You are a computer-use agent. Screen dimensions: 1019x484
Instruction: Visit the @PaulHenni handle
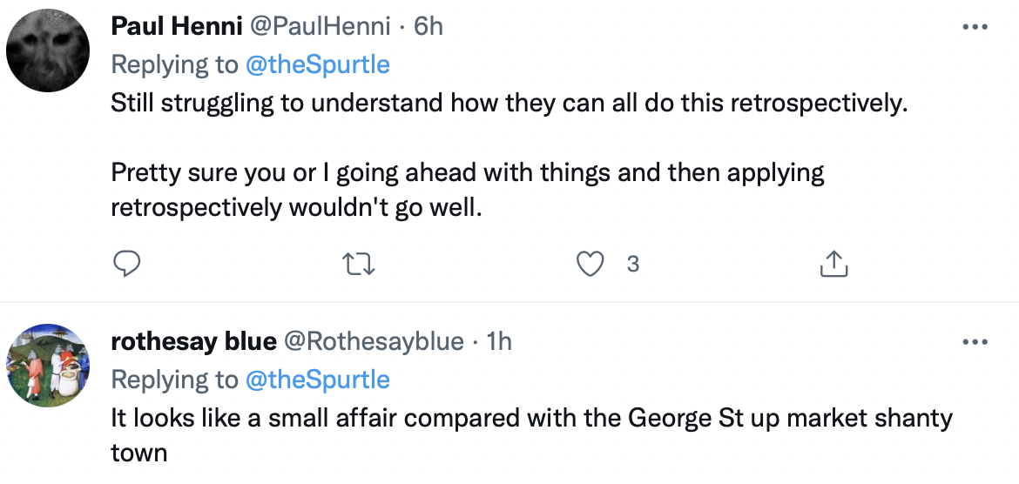[x=320, y=27]
